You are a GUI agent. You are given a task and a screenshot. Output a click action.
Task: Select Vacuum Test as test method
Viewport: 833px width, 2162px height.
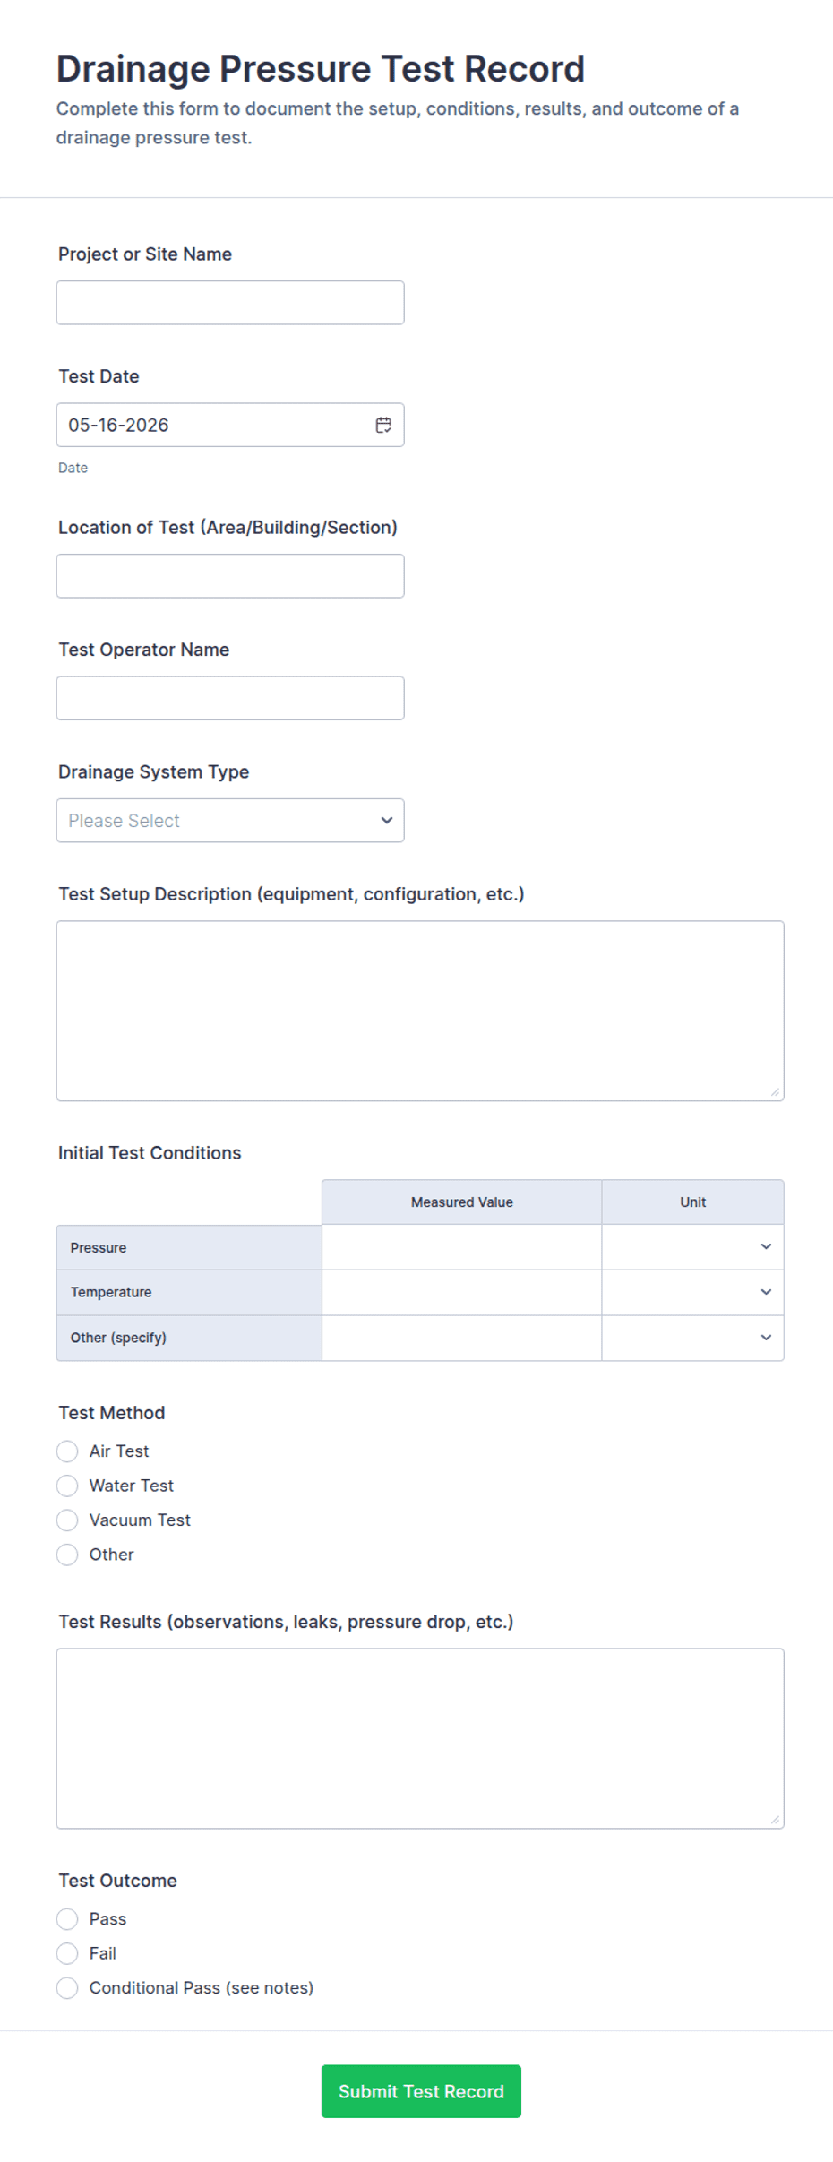[x=67, y=1520]
